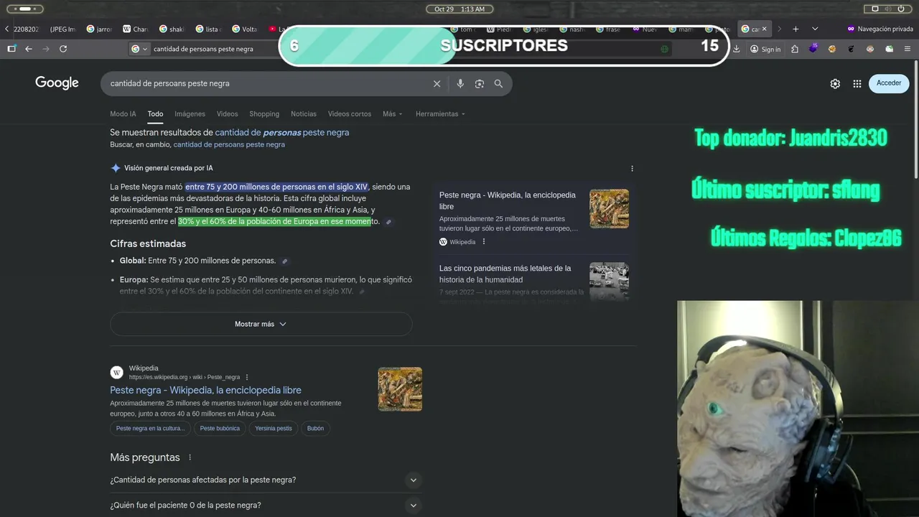This screenshot has width=919, height=517.
Task: Open the Noticias tab
Action: [x=304, y=113]
